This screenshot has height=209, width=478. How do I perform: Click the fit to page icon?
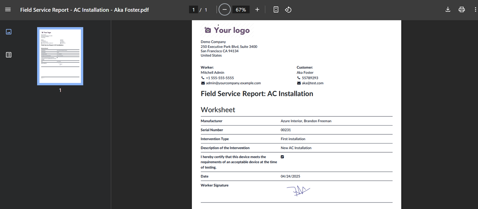(276, 10)
